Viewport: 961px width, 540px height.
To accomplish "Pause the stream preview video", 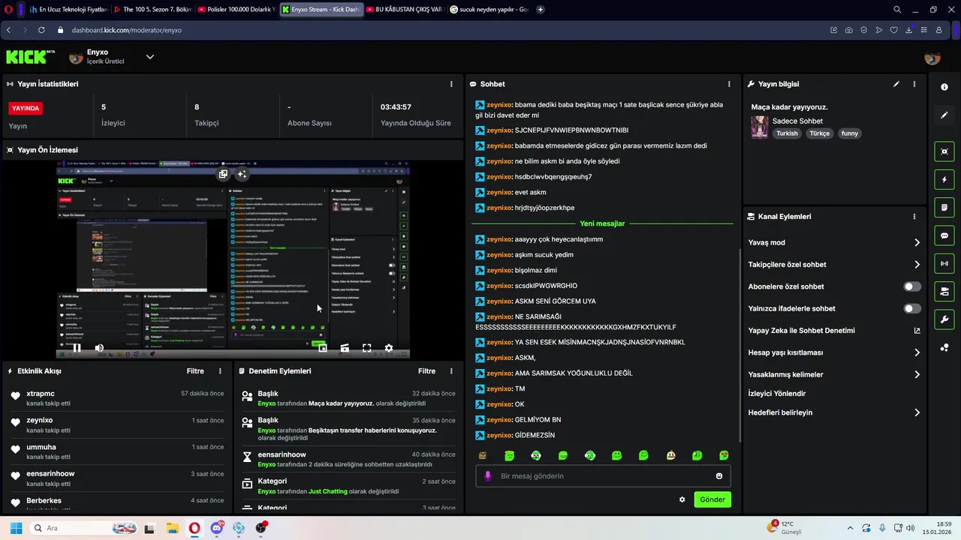I will [77, 348].
